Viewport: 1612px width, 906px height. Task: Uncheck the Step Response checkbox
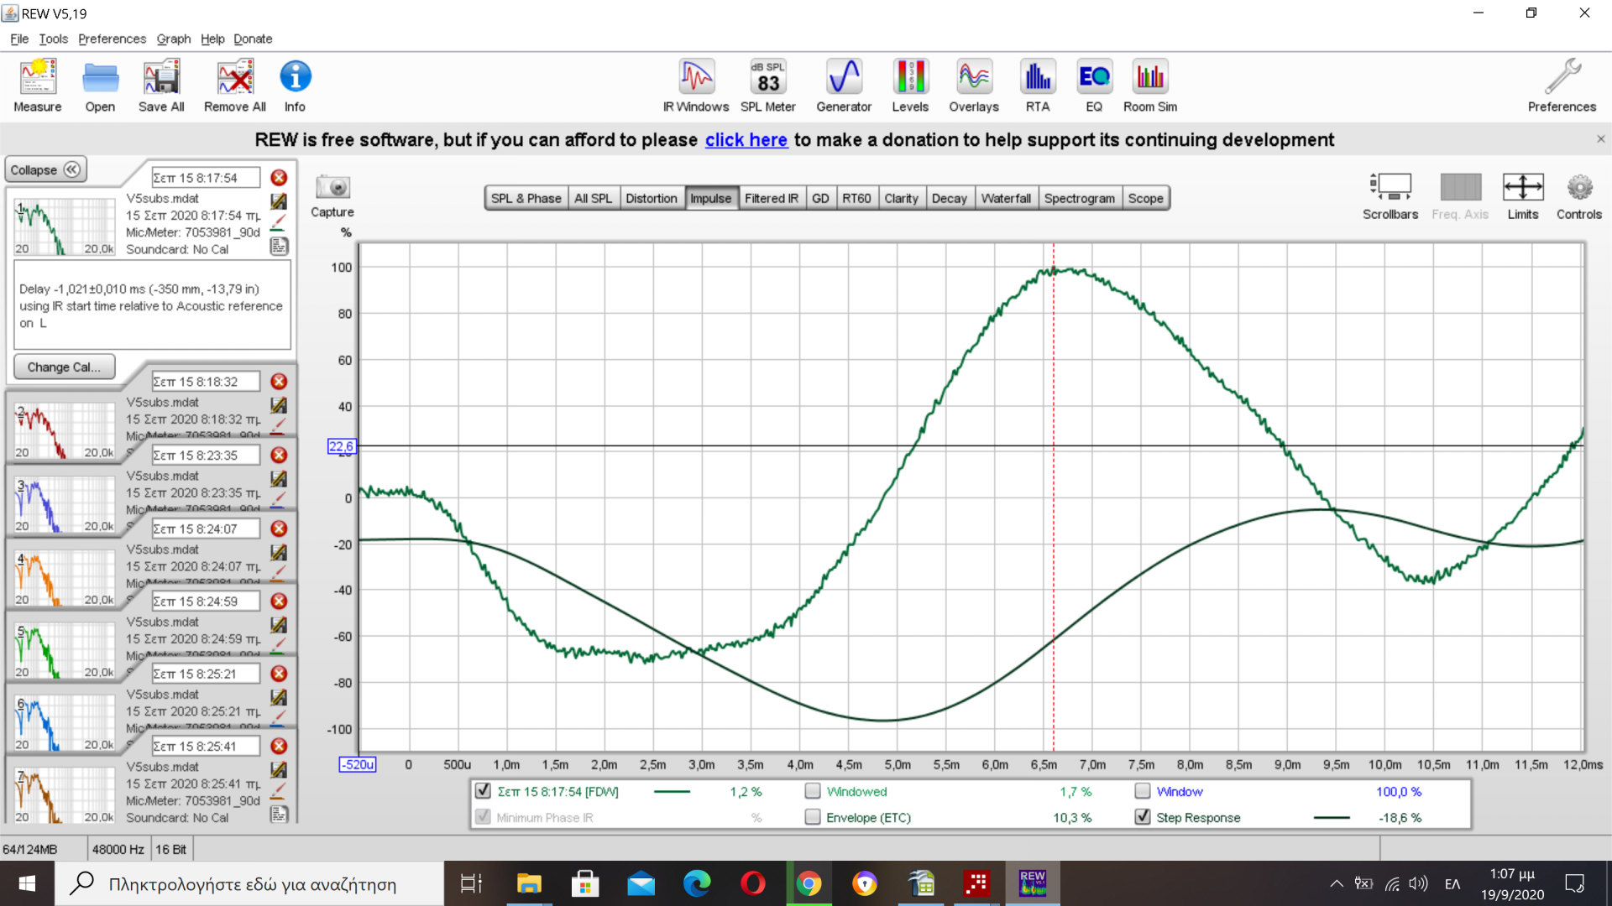(1143, 817)
